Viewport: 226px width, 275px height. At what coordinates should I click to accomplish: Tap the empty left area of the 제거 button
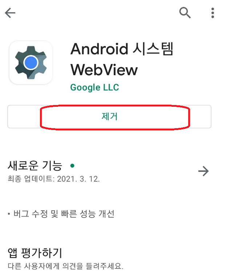pos(24,117)
